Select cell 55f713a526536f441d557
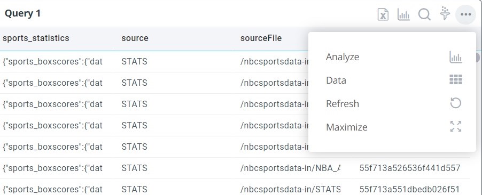Screen dimensions: 482x195 pos(410,168)
